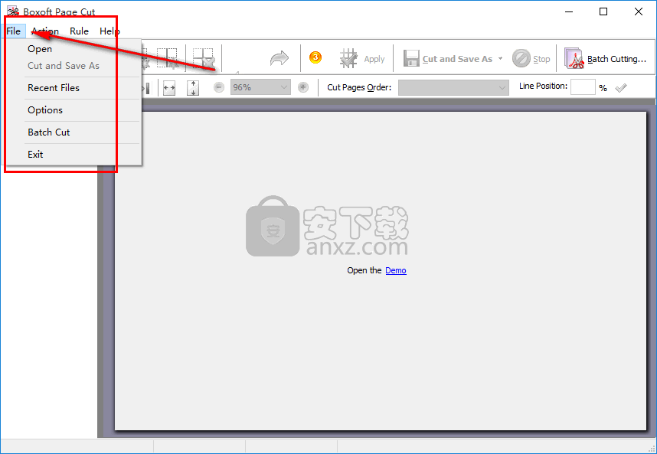Click the Line Position input field
Viewport: 657px width, 454px height.
pos(583,87)
